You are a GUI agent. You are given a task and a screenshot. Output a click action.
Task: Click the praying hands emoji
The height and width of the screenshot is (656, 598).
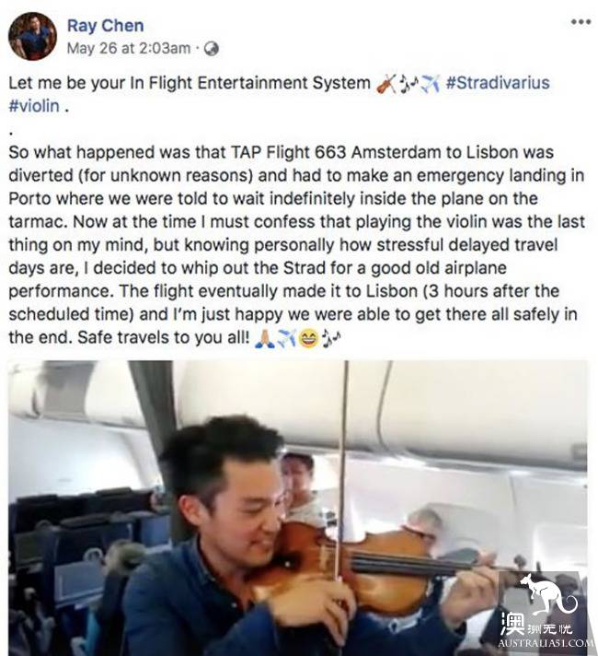[x=265, y=337]
